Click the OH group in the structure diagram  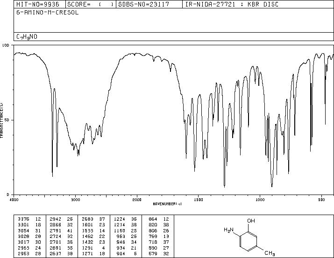251,221
